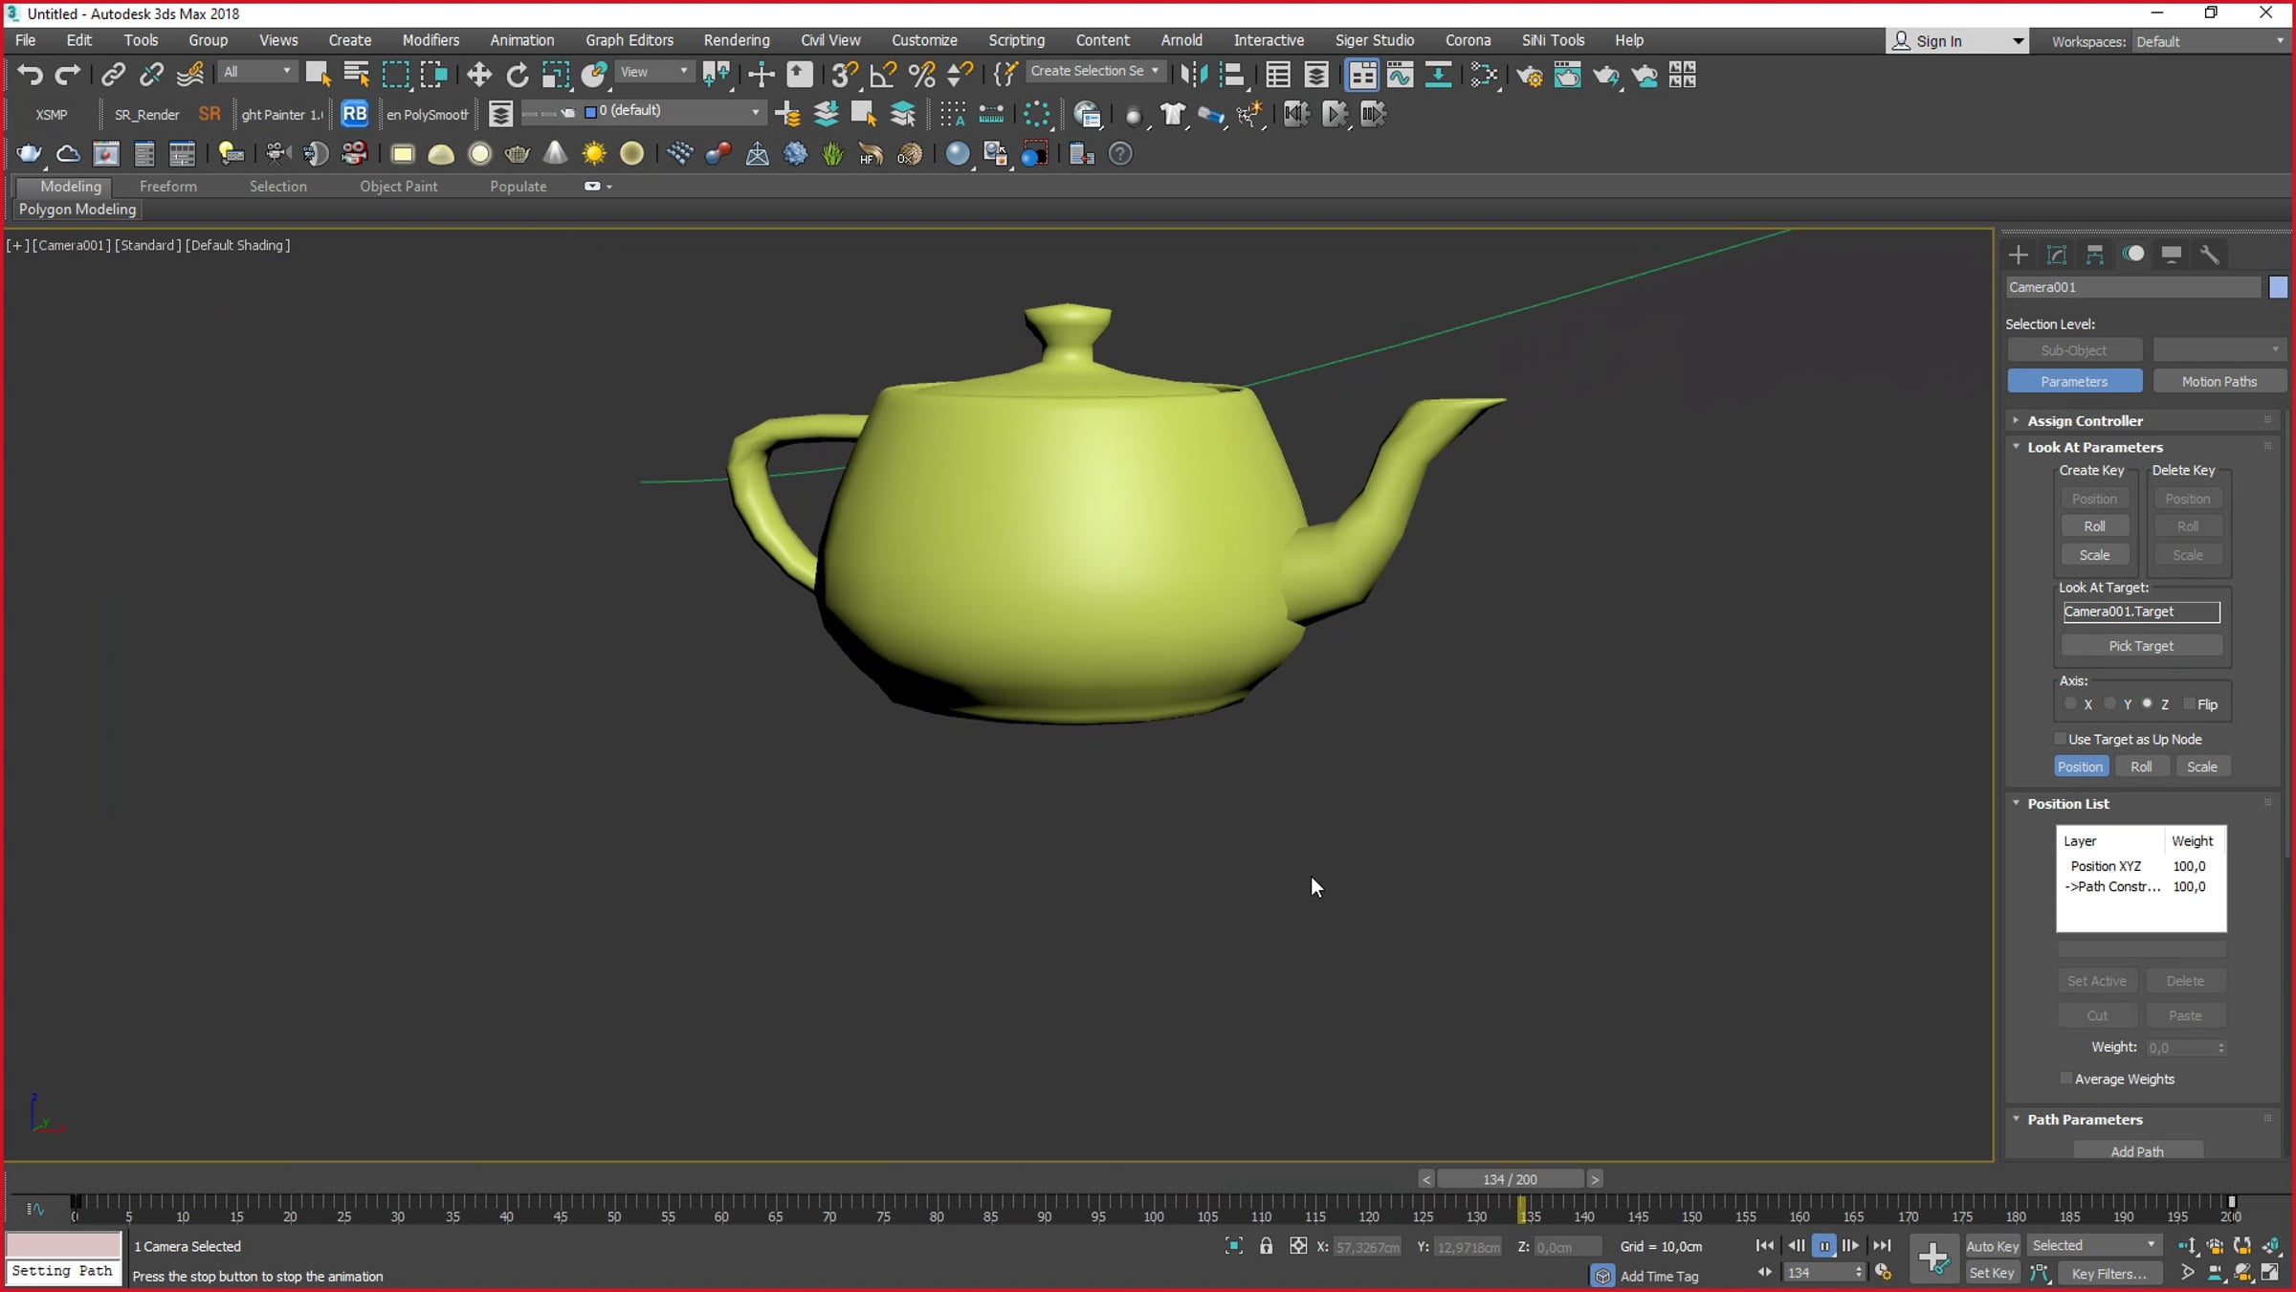Click the Camera001 object name field
The image size is (2296, 1292).
(x=2133, y=287)
